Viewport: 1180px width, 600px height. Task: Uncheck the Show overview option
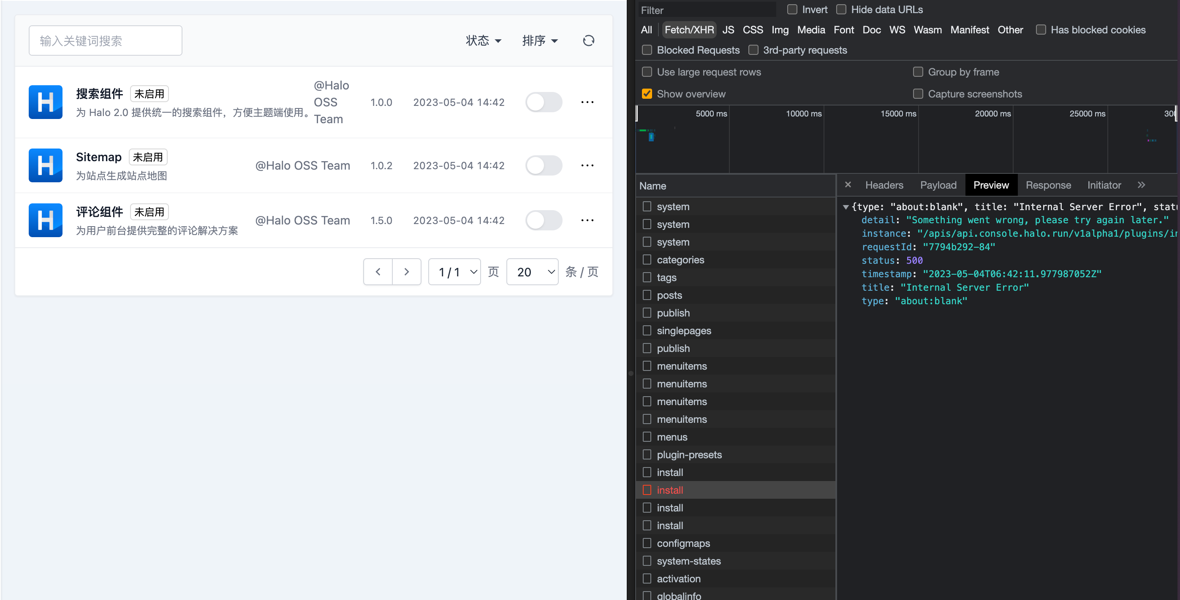tap(647, 93)
